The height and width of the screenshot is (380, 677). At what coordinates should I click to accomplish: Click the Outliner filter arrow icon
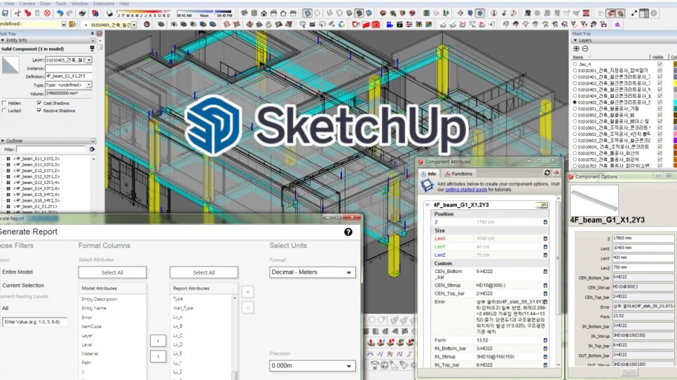point(92,149)
